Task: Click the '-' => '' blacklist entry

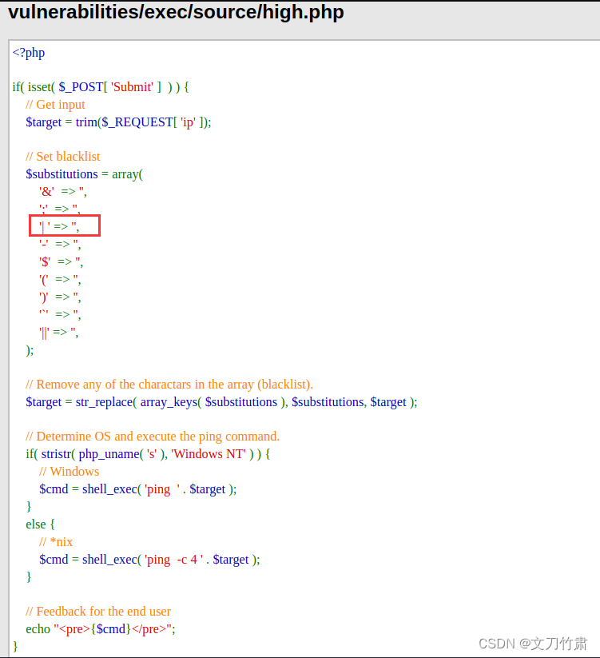Action: (60, 244)
